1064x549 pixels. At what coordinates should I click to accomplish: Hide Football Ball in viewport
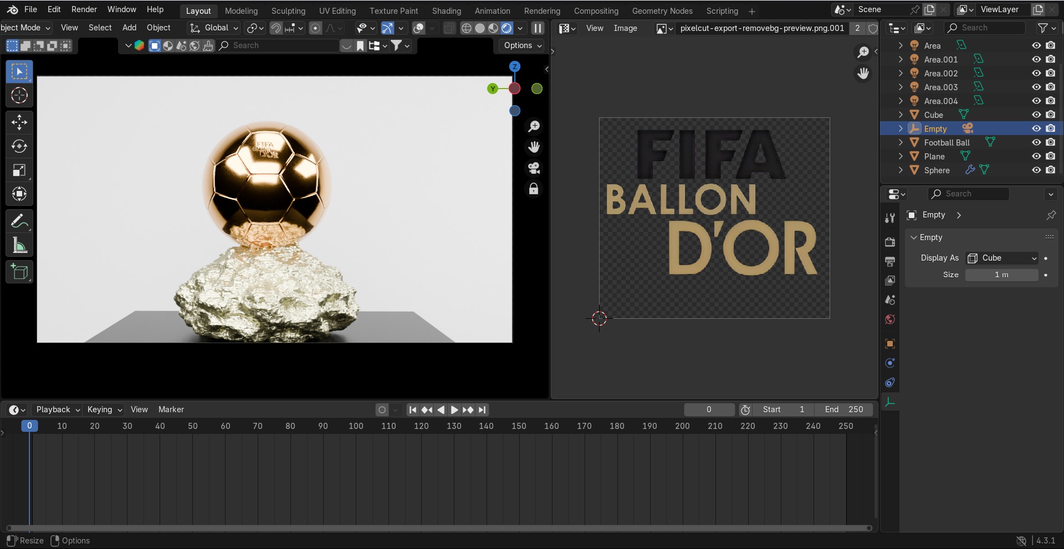pyautogui.click(x=1036, y=142)
